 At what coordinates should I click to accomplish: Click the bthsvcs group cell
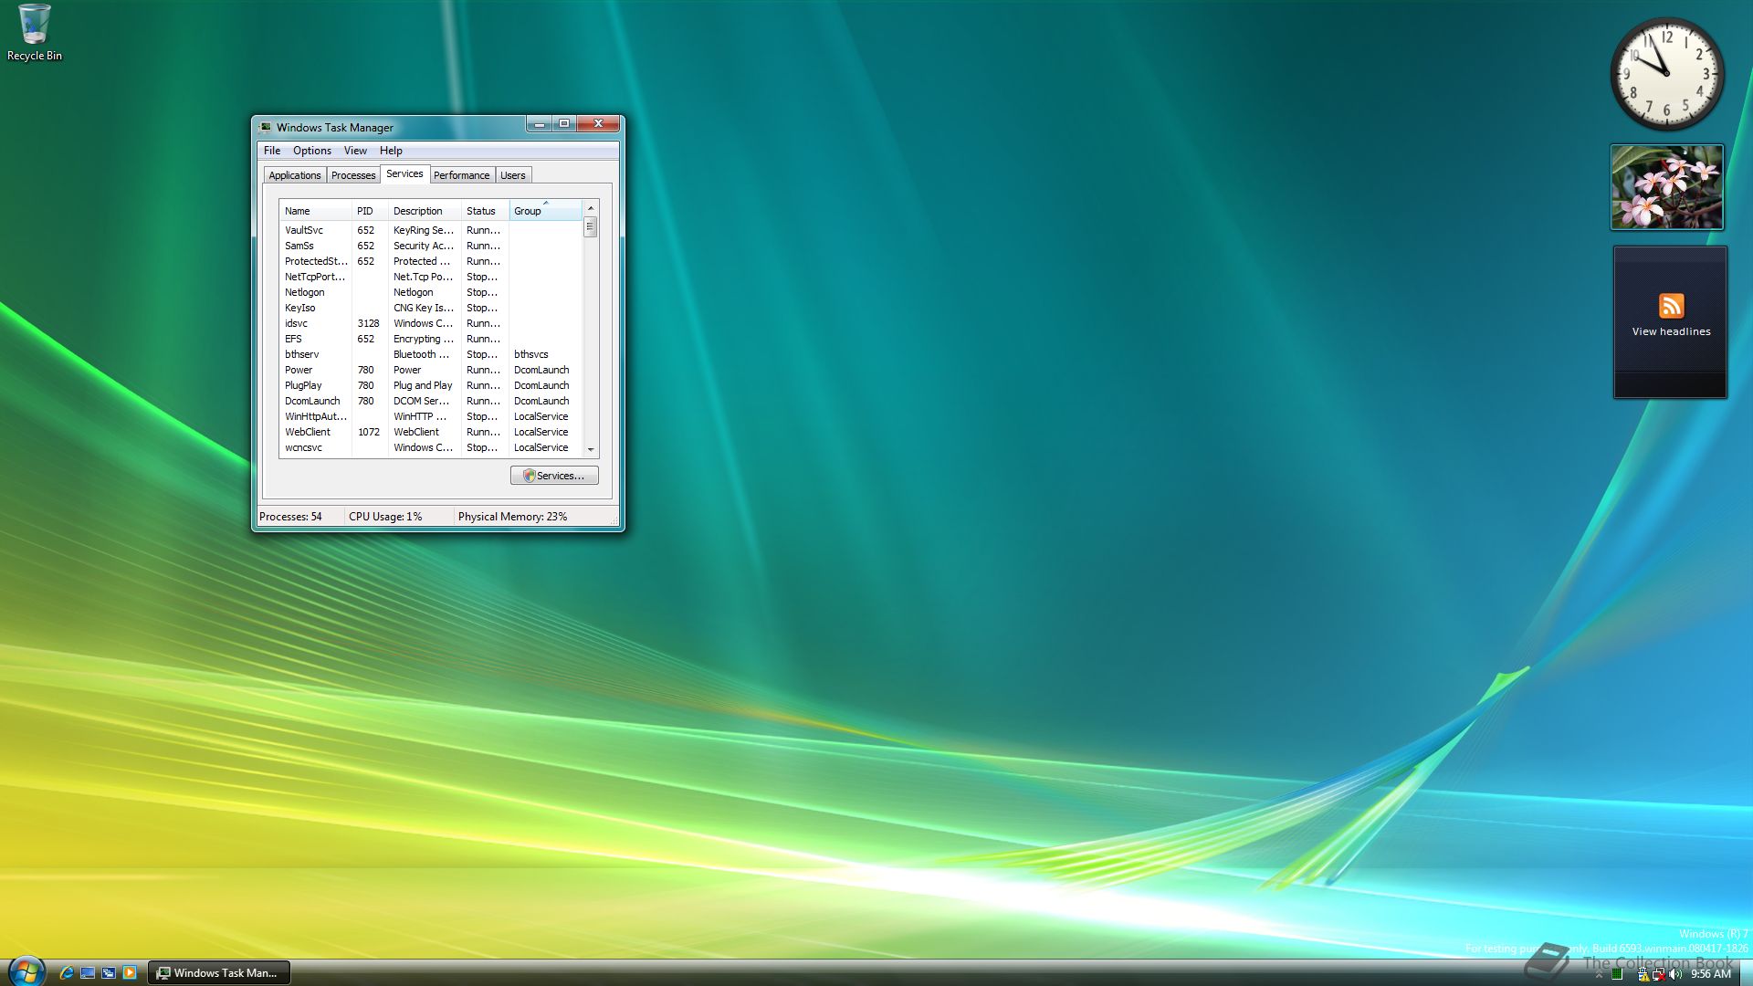[x=531, y=354]
